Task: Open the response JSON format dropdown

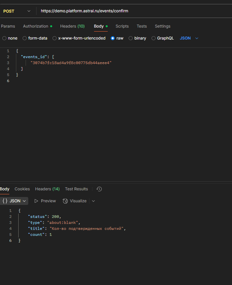Action: pos(14,201)
